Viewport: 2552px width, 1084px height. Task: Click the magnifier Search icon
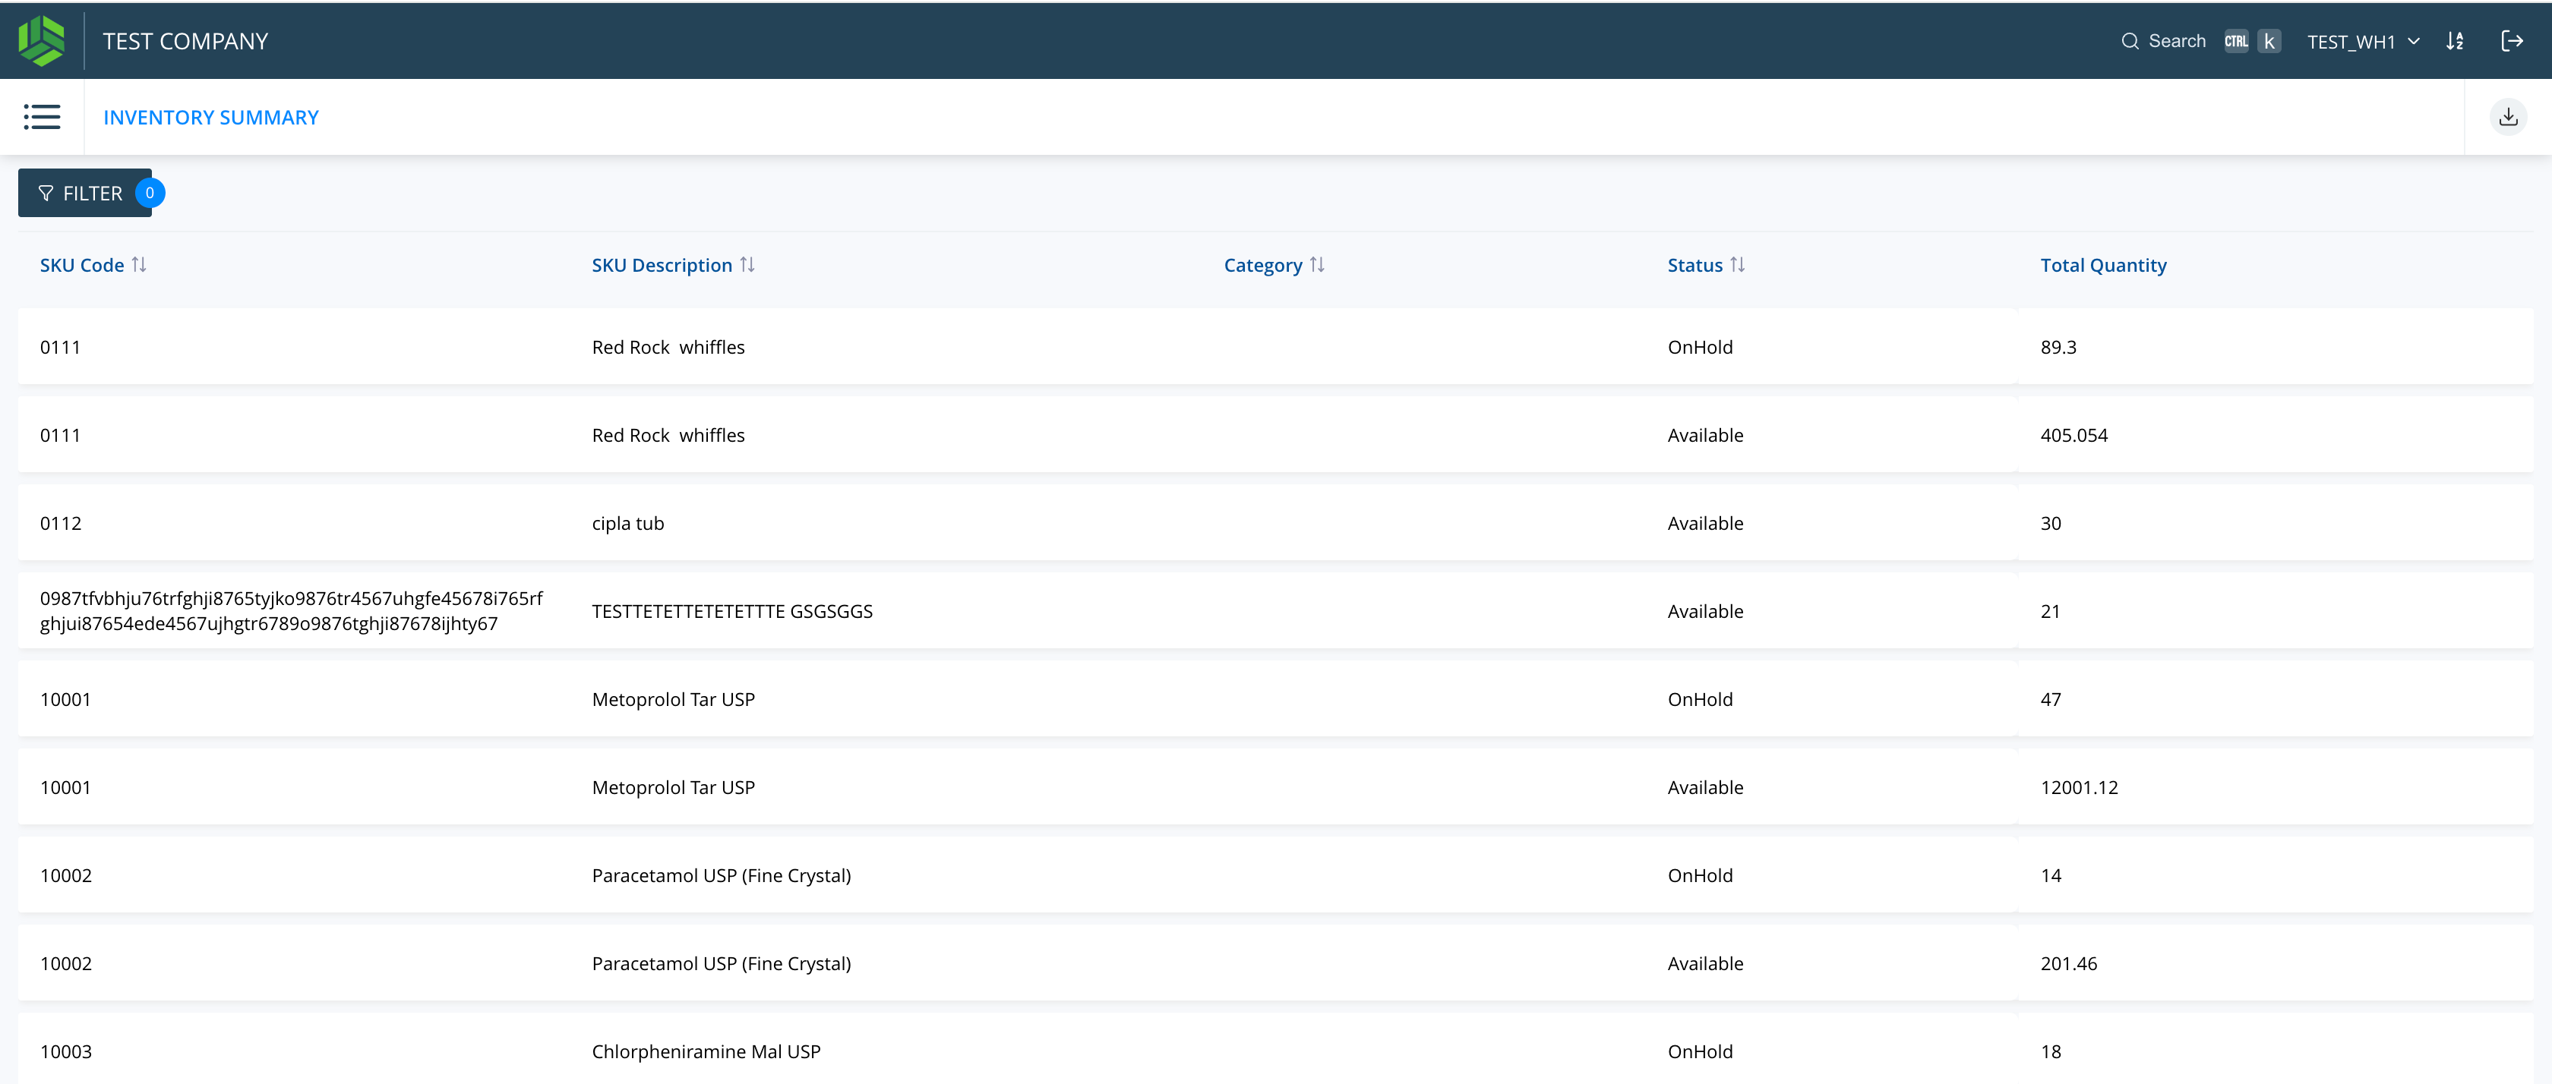click(2130, 40)
